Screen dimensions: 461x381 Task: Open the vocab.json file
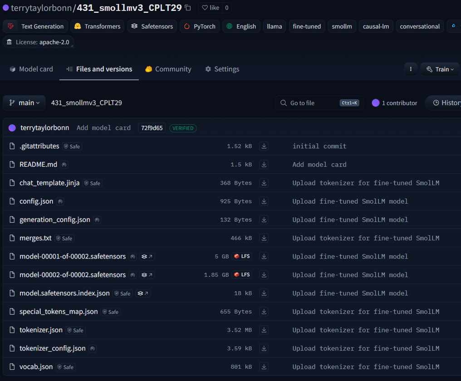point(36,366)
